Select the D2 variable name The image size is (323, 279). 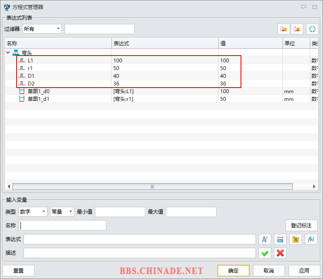click(x=31, y=83)
